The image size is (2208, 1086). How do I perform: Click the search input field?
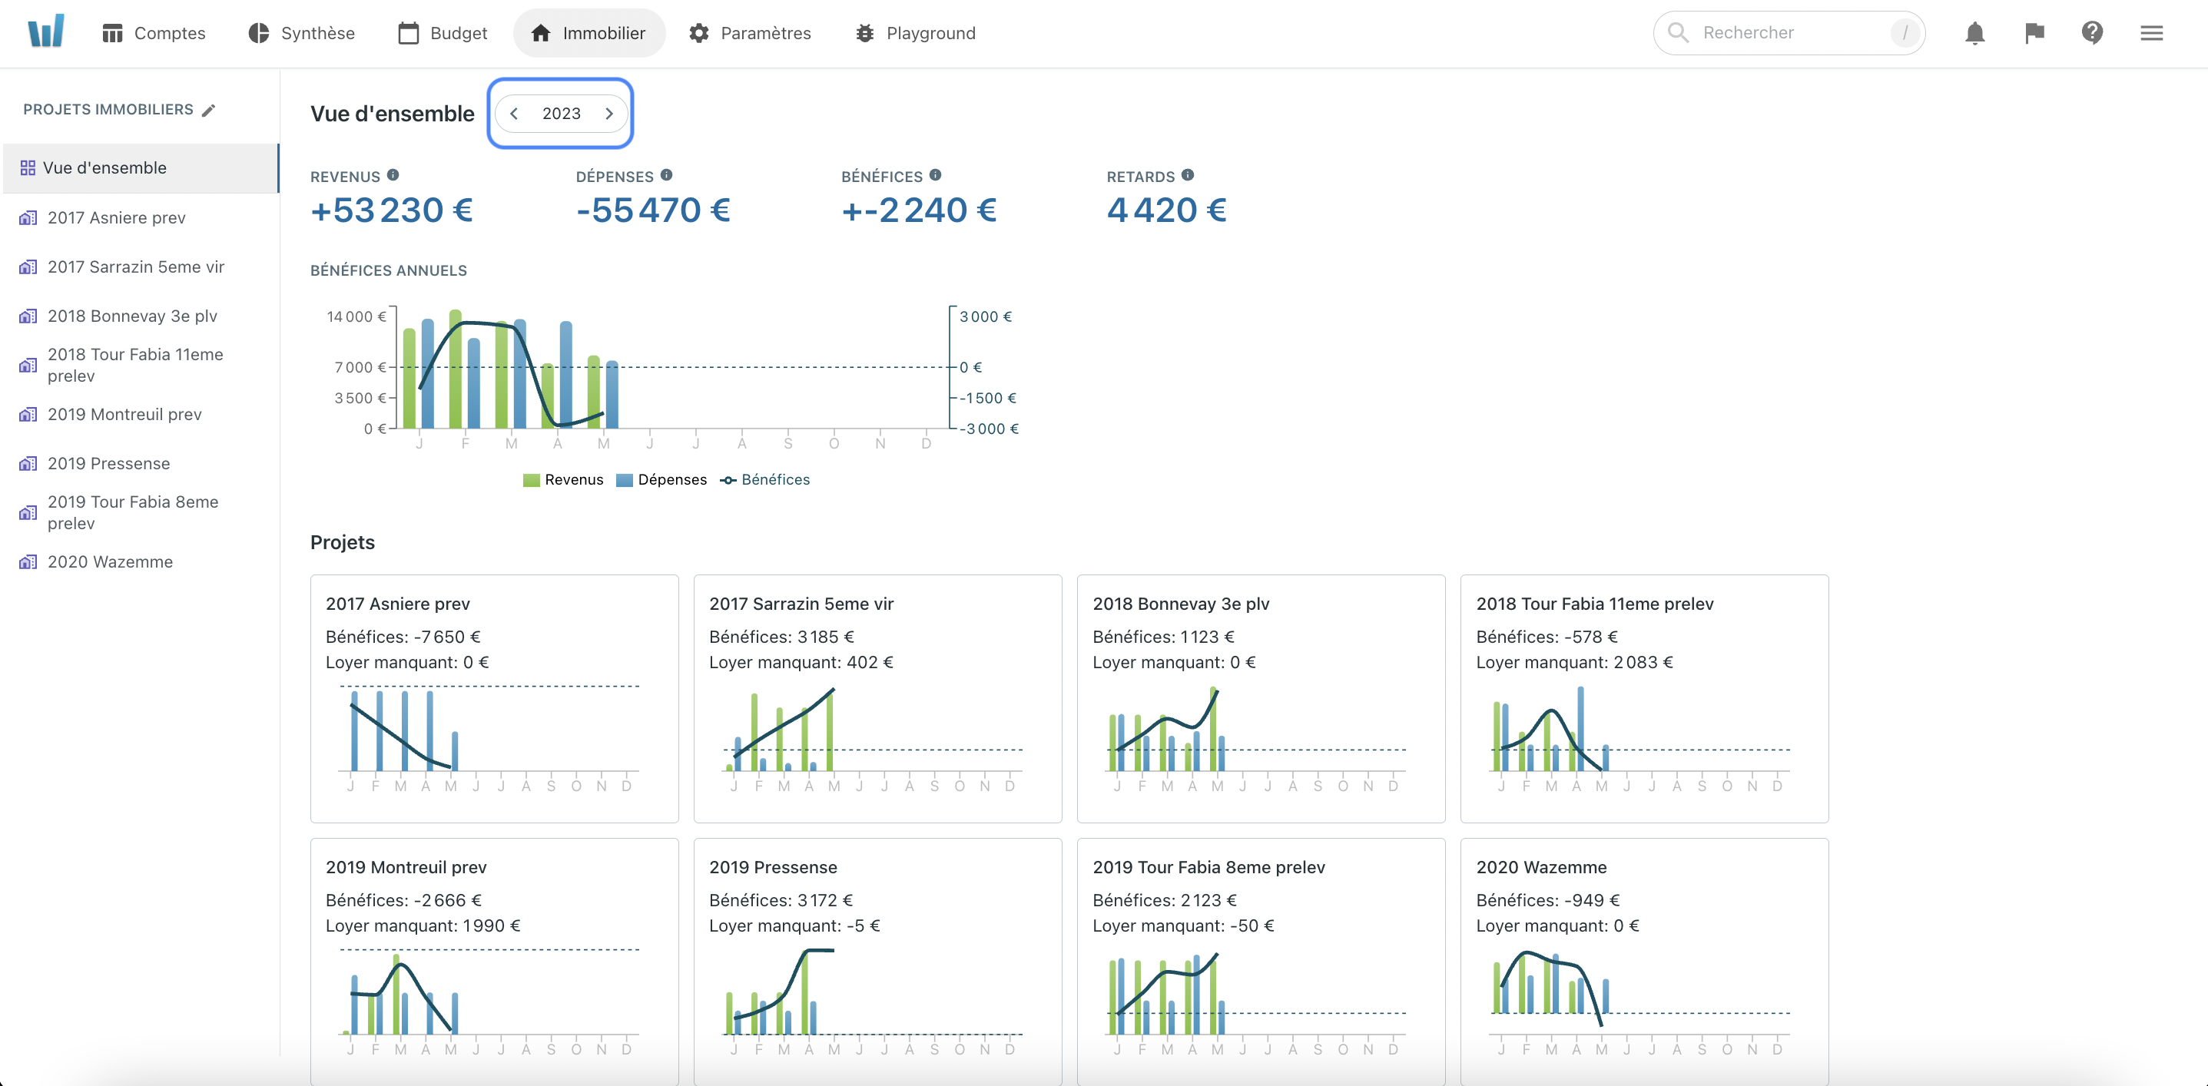point(1787,31)
